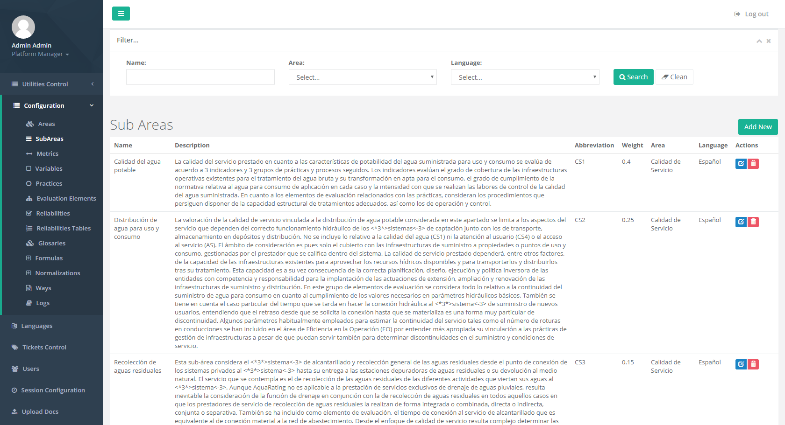Viewport: 785px width, 425px height.
Task: Click the Add New button
Action: 758,127
